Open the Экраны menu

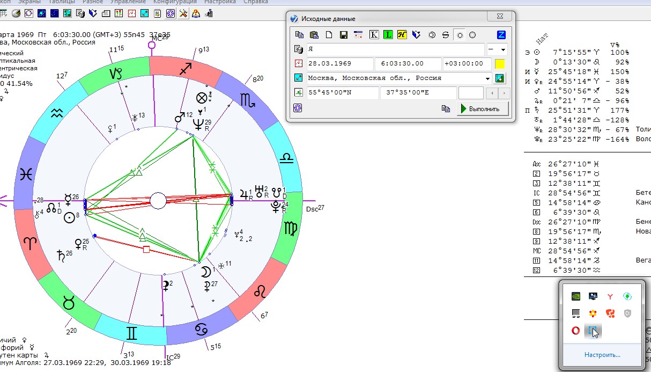[x=29, y=2]
